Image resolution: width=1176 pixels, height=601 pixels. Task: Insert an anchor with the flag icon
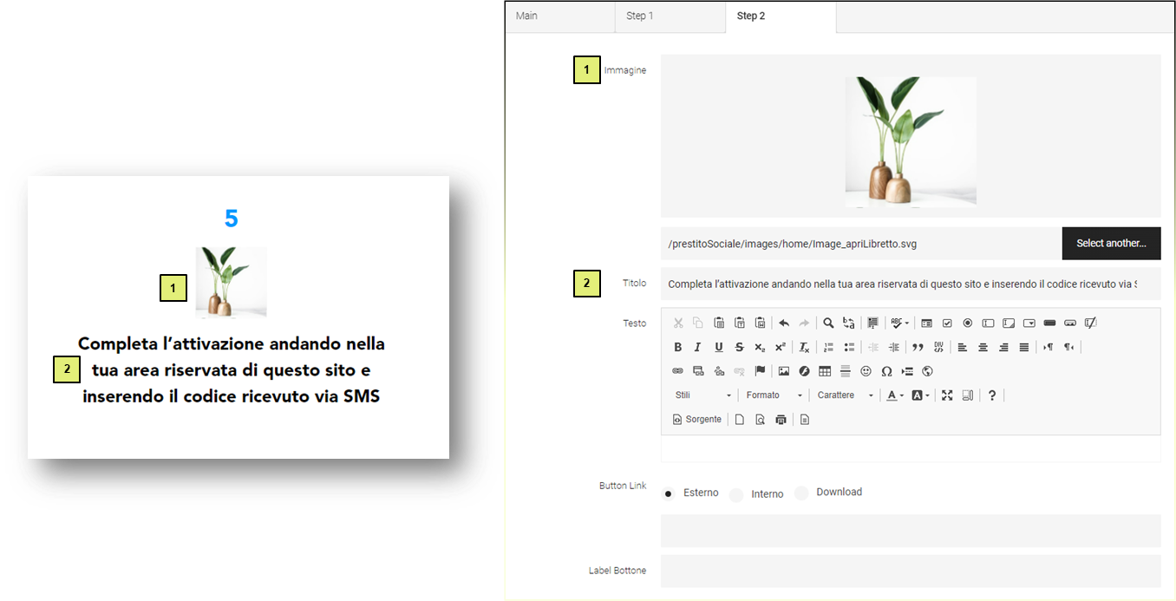[760, 371]
